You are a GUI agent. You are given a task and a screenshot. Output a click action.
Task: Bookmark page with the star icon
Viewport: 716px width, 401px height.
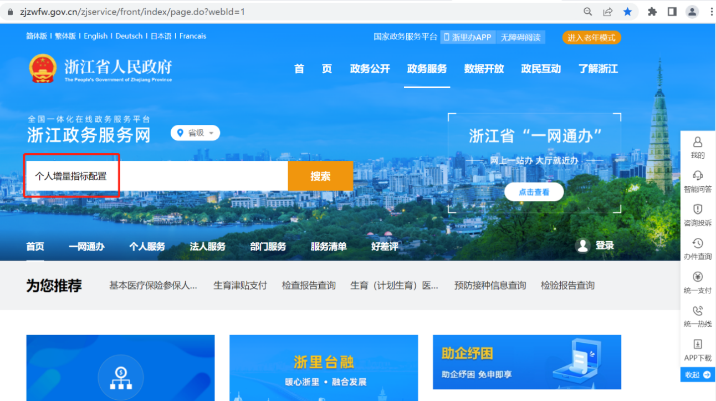pos(627,12)
